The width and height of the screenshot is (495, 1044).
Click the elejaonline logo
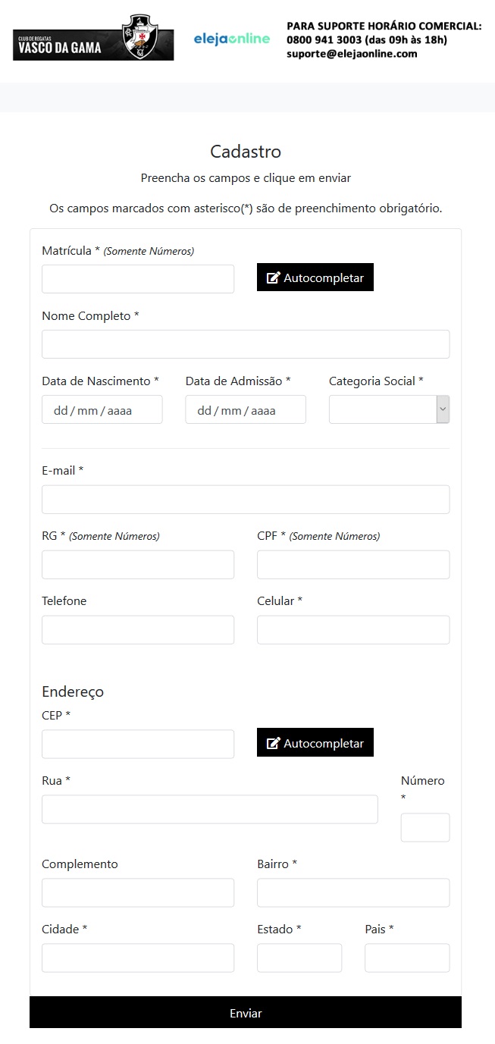pyautogui.click(x=231, y=39)
